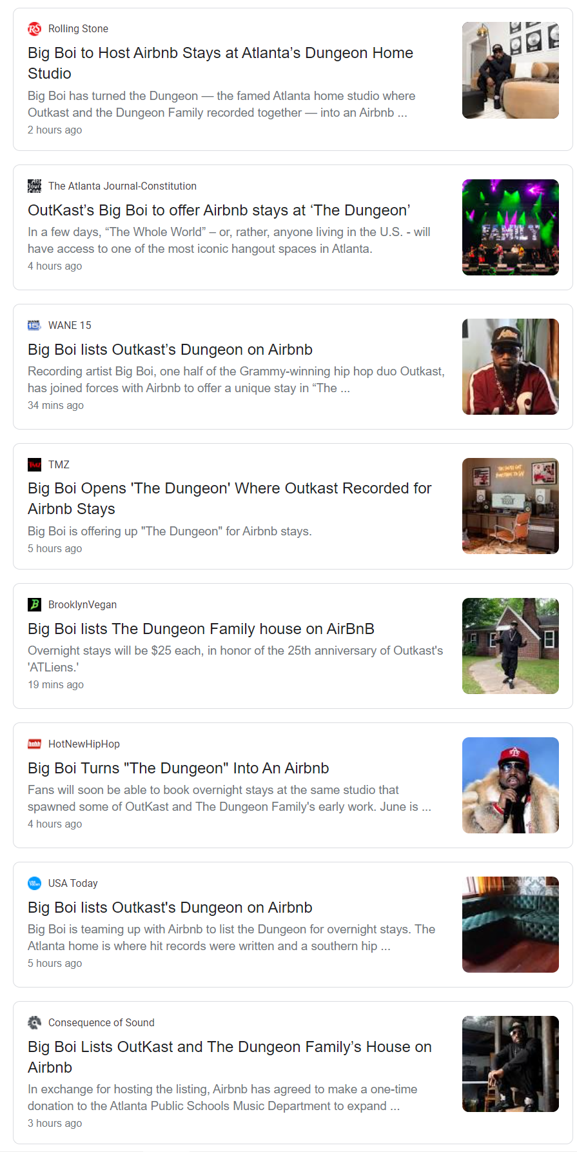Image resolution: width=577 pixels, height=1152 pixels.
Task: Open the WANE 15 headline about Outkast's Dungeon
Action: point(170,350)
